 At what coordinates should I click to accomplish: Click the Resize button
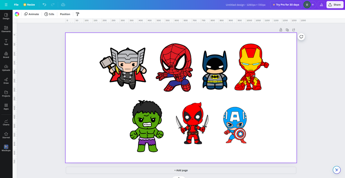pos(29,4)
